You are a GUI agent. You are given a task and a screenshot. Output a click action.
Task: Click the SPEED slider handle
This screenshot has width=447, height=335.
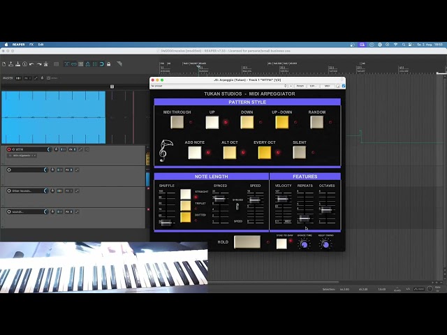click(254, 200)
